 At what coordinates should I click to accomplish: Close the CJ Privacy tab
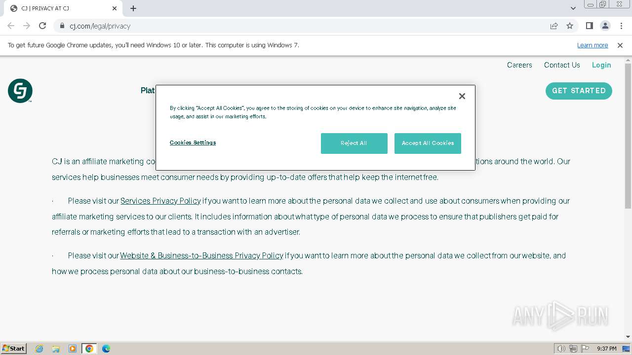point(115,8)
